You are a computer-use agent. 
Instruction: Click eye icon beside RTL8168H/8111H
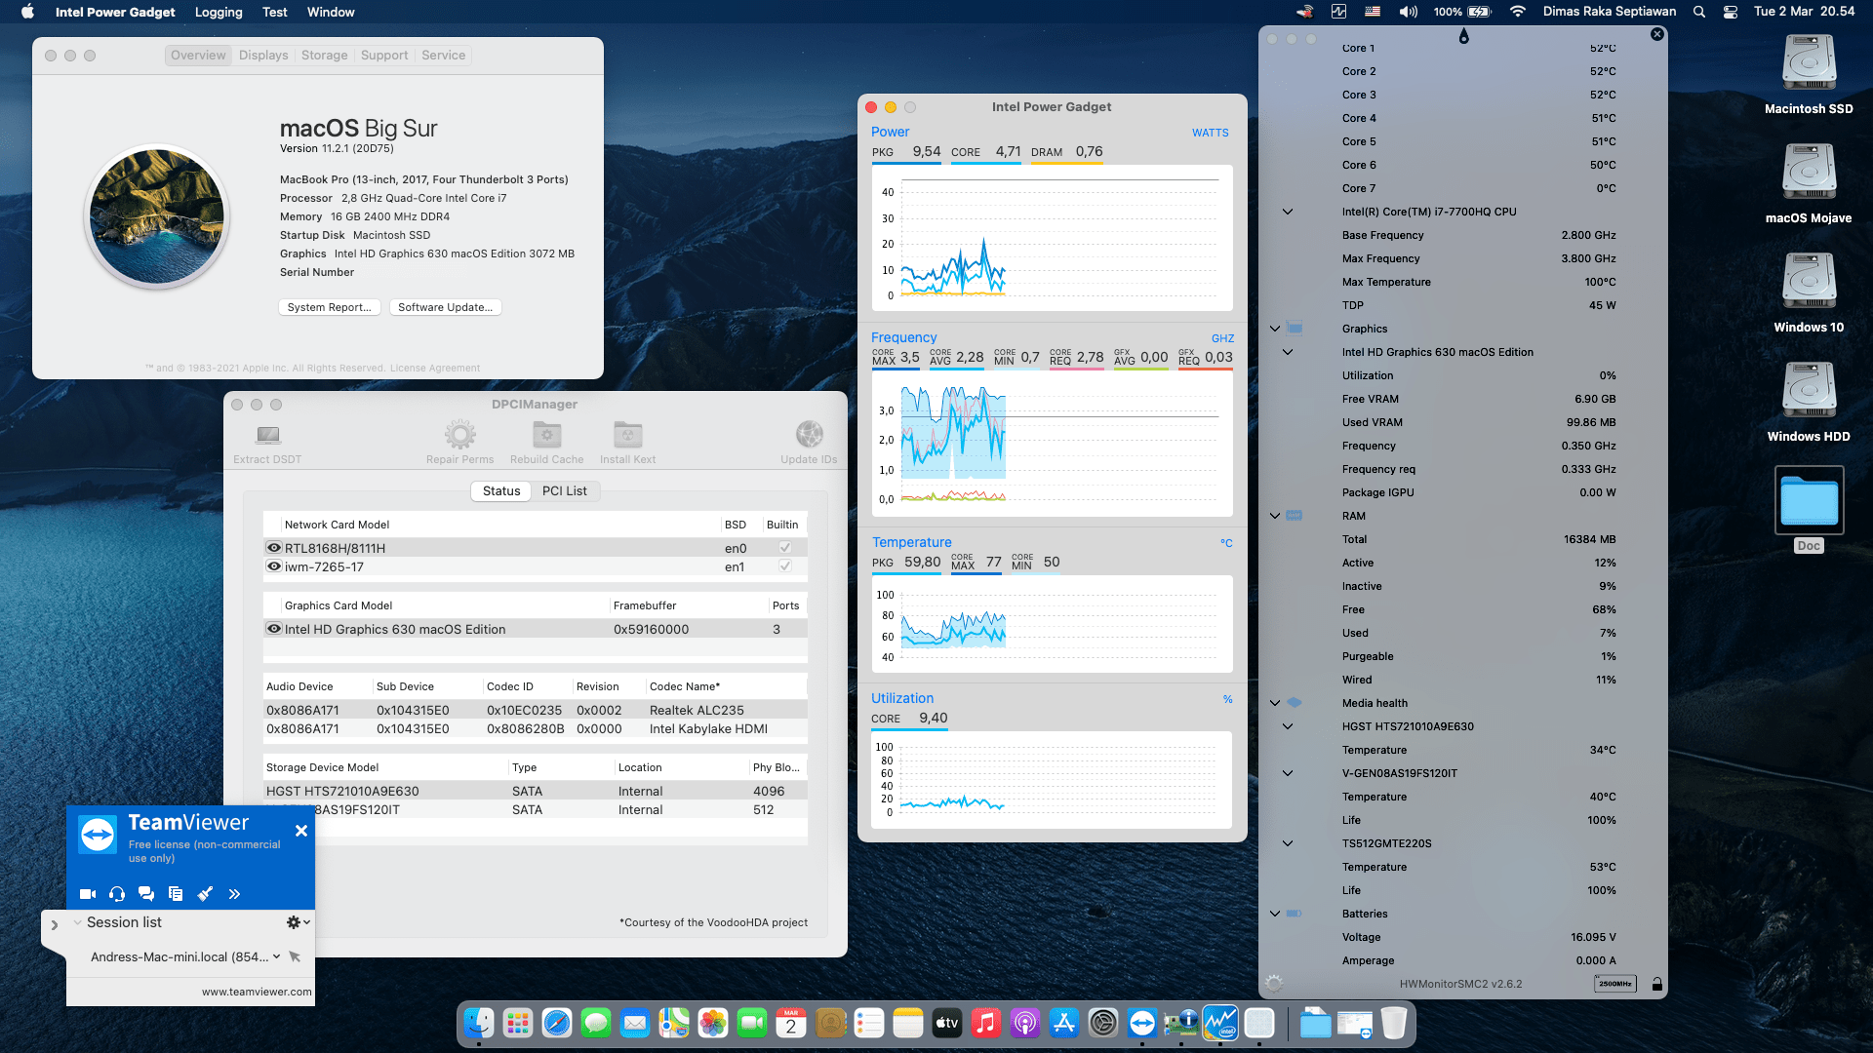pos(274,548)
